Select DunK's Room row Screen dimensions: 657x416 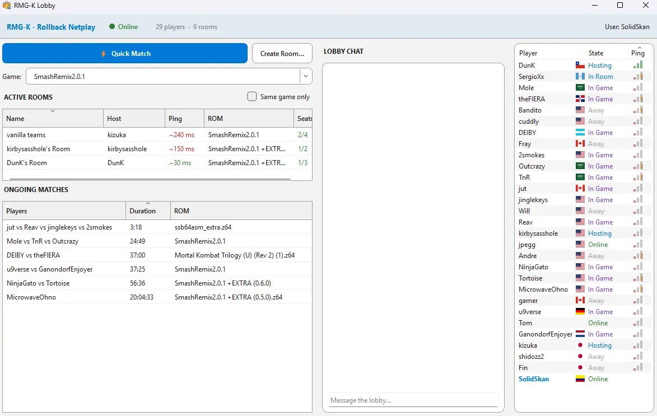pyautogui.click(x=157, y=162)
